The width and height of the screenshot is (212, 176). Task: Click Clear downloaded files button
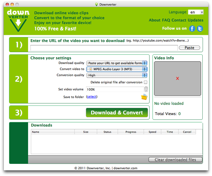(175, 160)
